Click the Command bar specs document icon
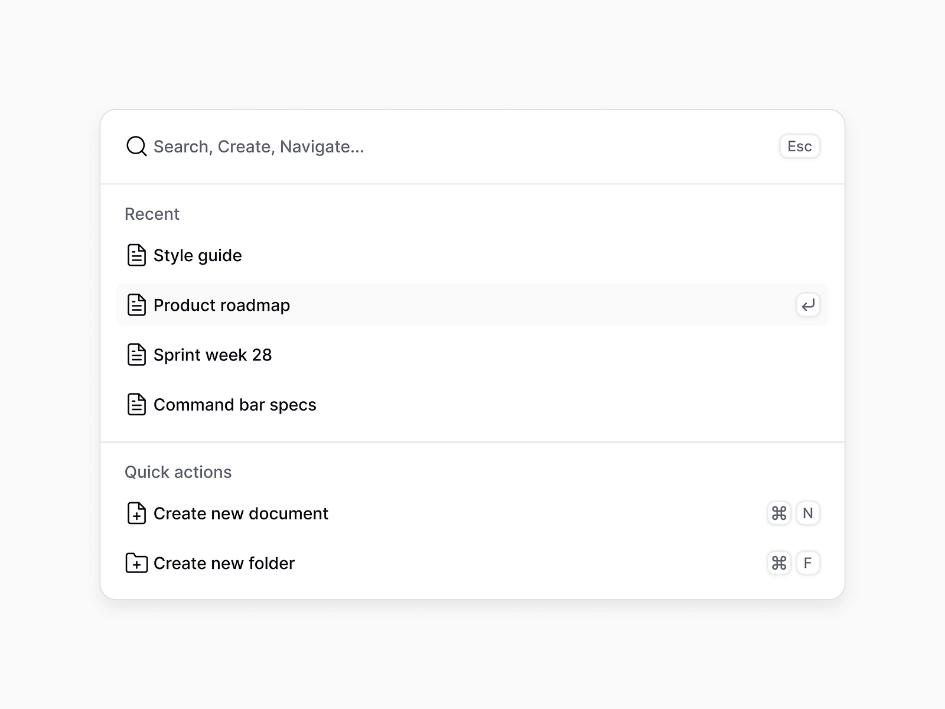Screen dimensions: 945x709 click(136, 405)
